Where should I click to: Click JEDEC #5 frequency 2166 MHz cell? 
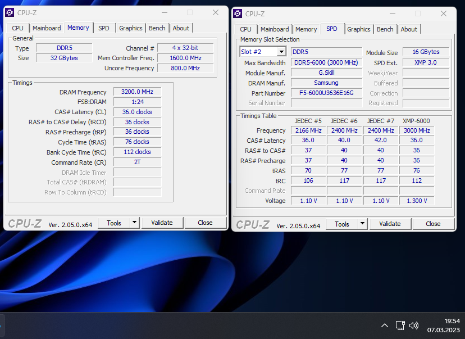[x=308, y=130]
